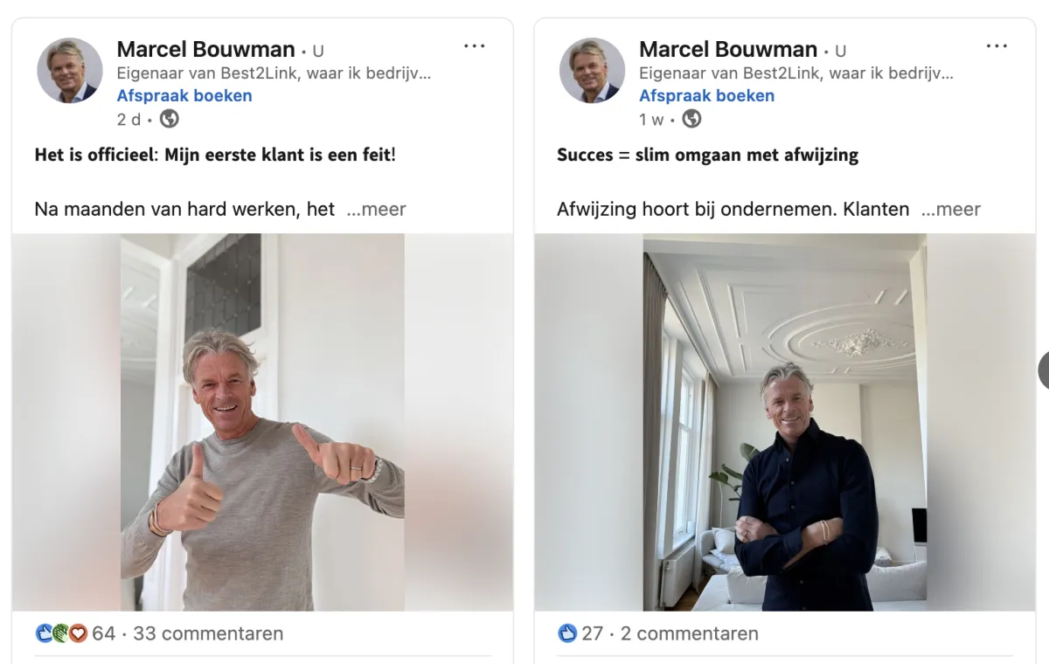This screenshot has width=1049, height=664.
Task: Open Marcel Bouwman avatar on first post
Action: click(70, 71)
